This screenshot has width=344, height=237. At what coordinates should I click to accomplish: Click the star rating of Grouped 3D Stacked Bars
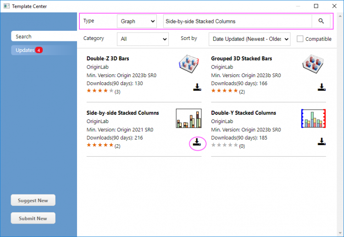224,91
